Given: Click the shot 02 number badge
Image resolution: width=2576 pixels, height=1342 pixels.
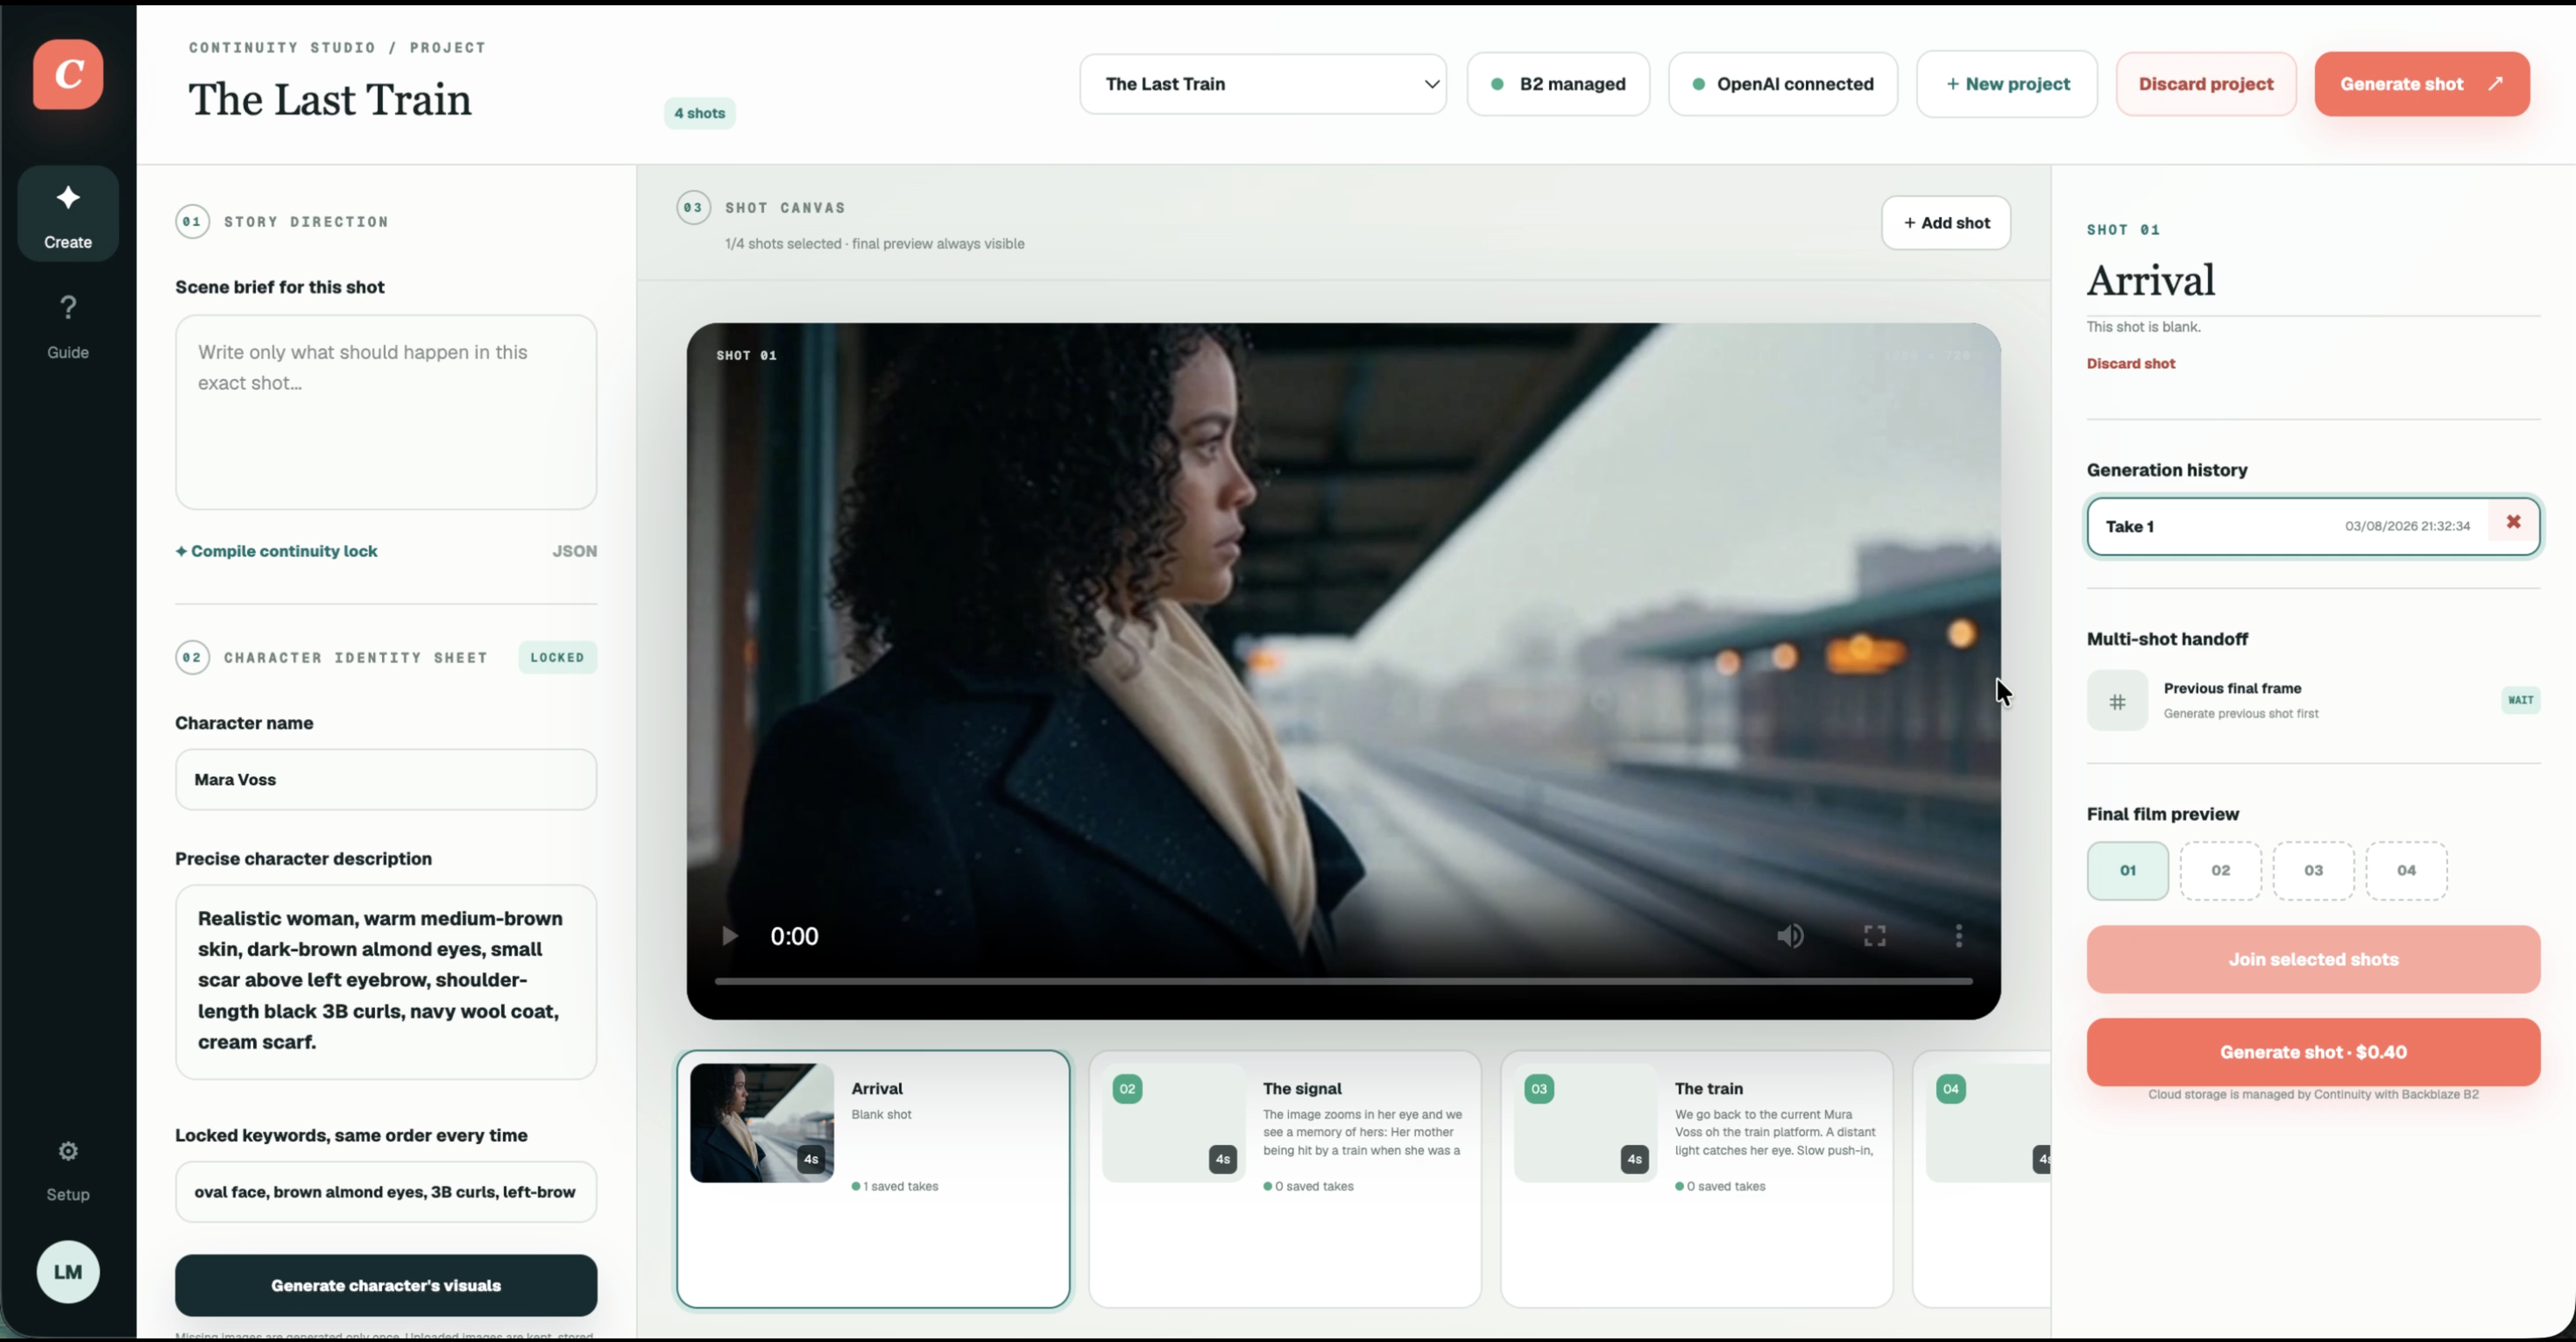Looking at the screenshot, I should pos(1127,1089).
